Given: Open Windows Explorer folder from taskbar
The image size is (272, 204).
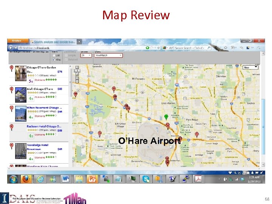Looking at the screenshot, I should (x=79, y=179).
